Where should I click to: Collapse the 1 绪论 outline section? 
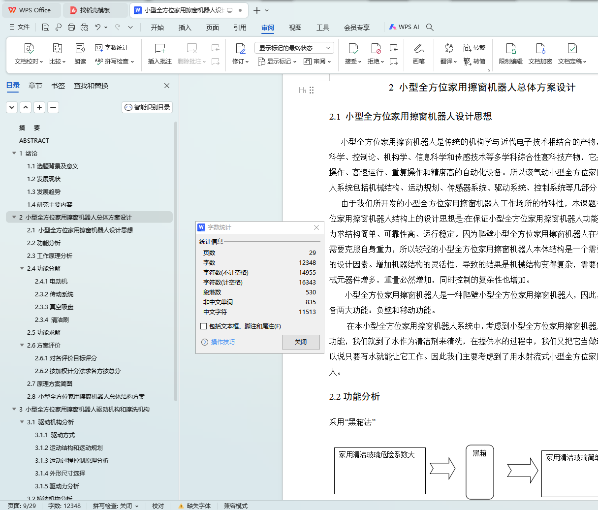[14, 153]
